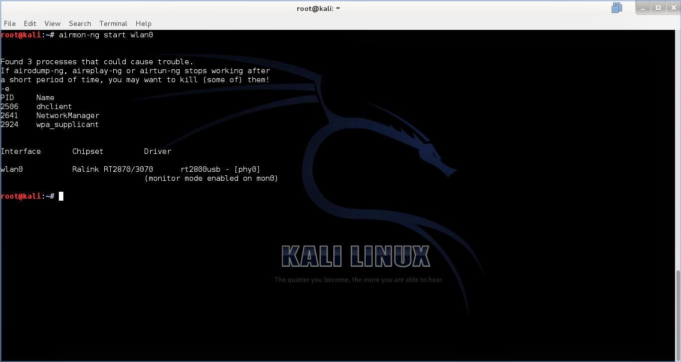Click the 'airmon-ng start wlan0' command text
681x362 pixels.
pos(106,35)
